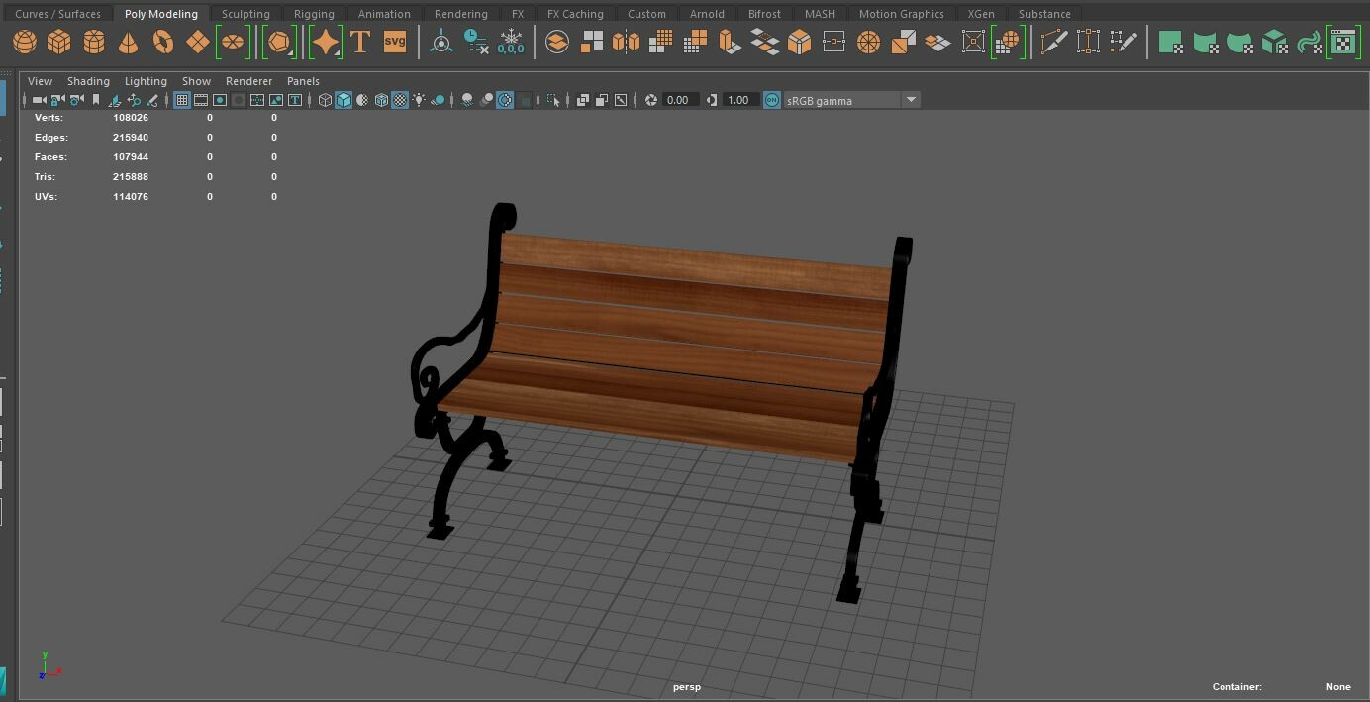
Task: Open the Shading menu in the viewport
Action: (x=88, y=81)
